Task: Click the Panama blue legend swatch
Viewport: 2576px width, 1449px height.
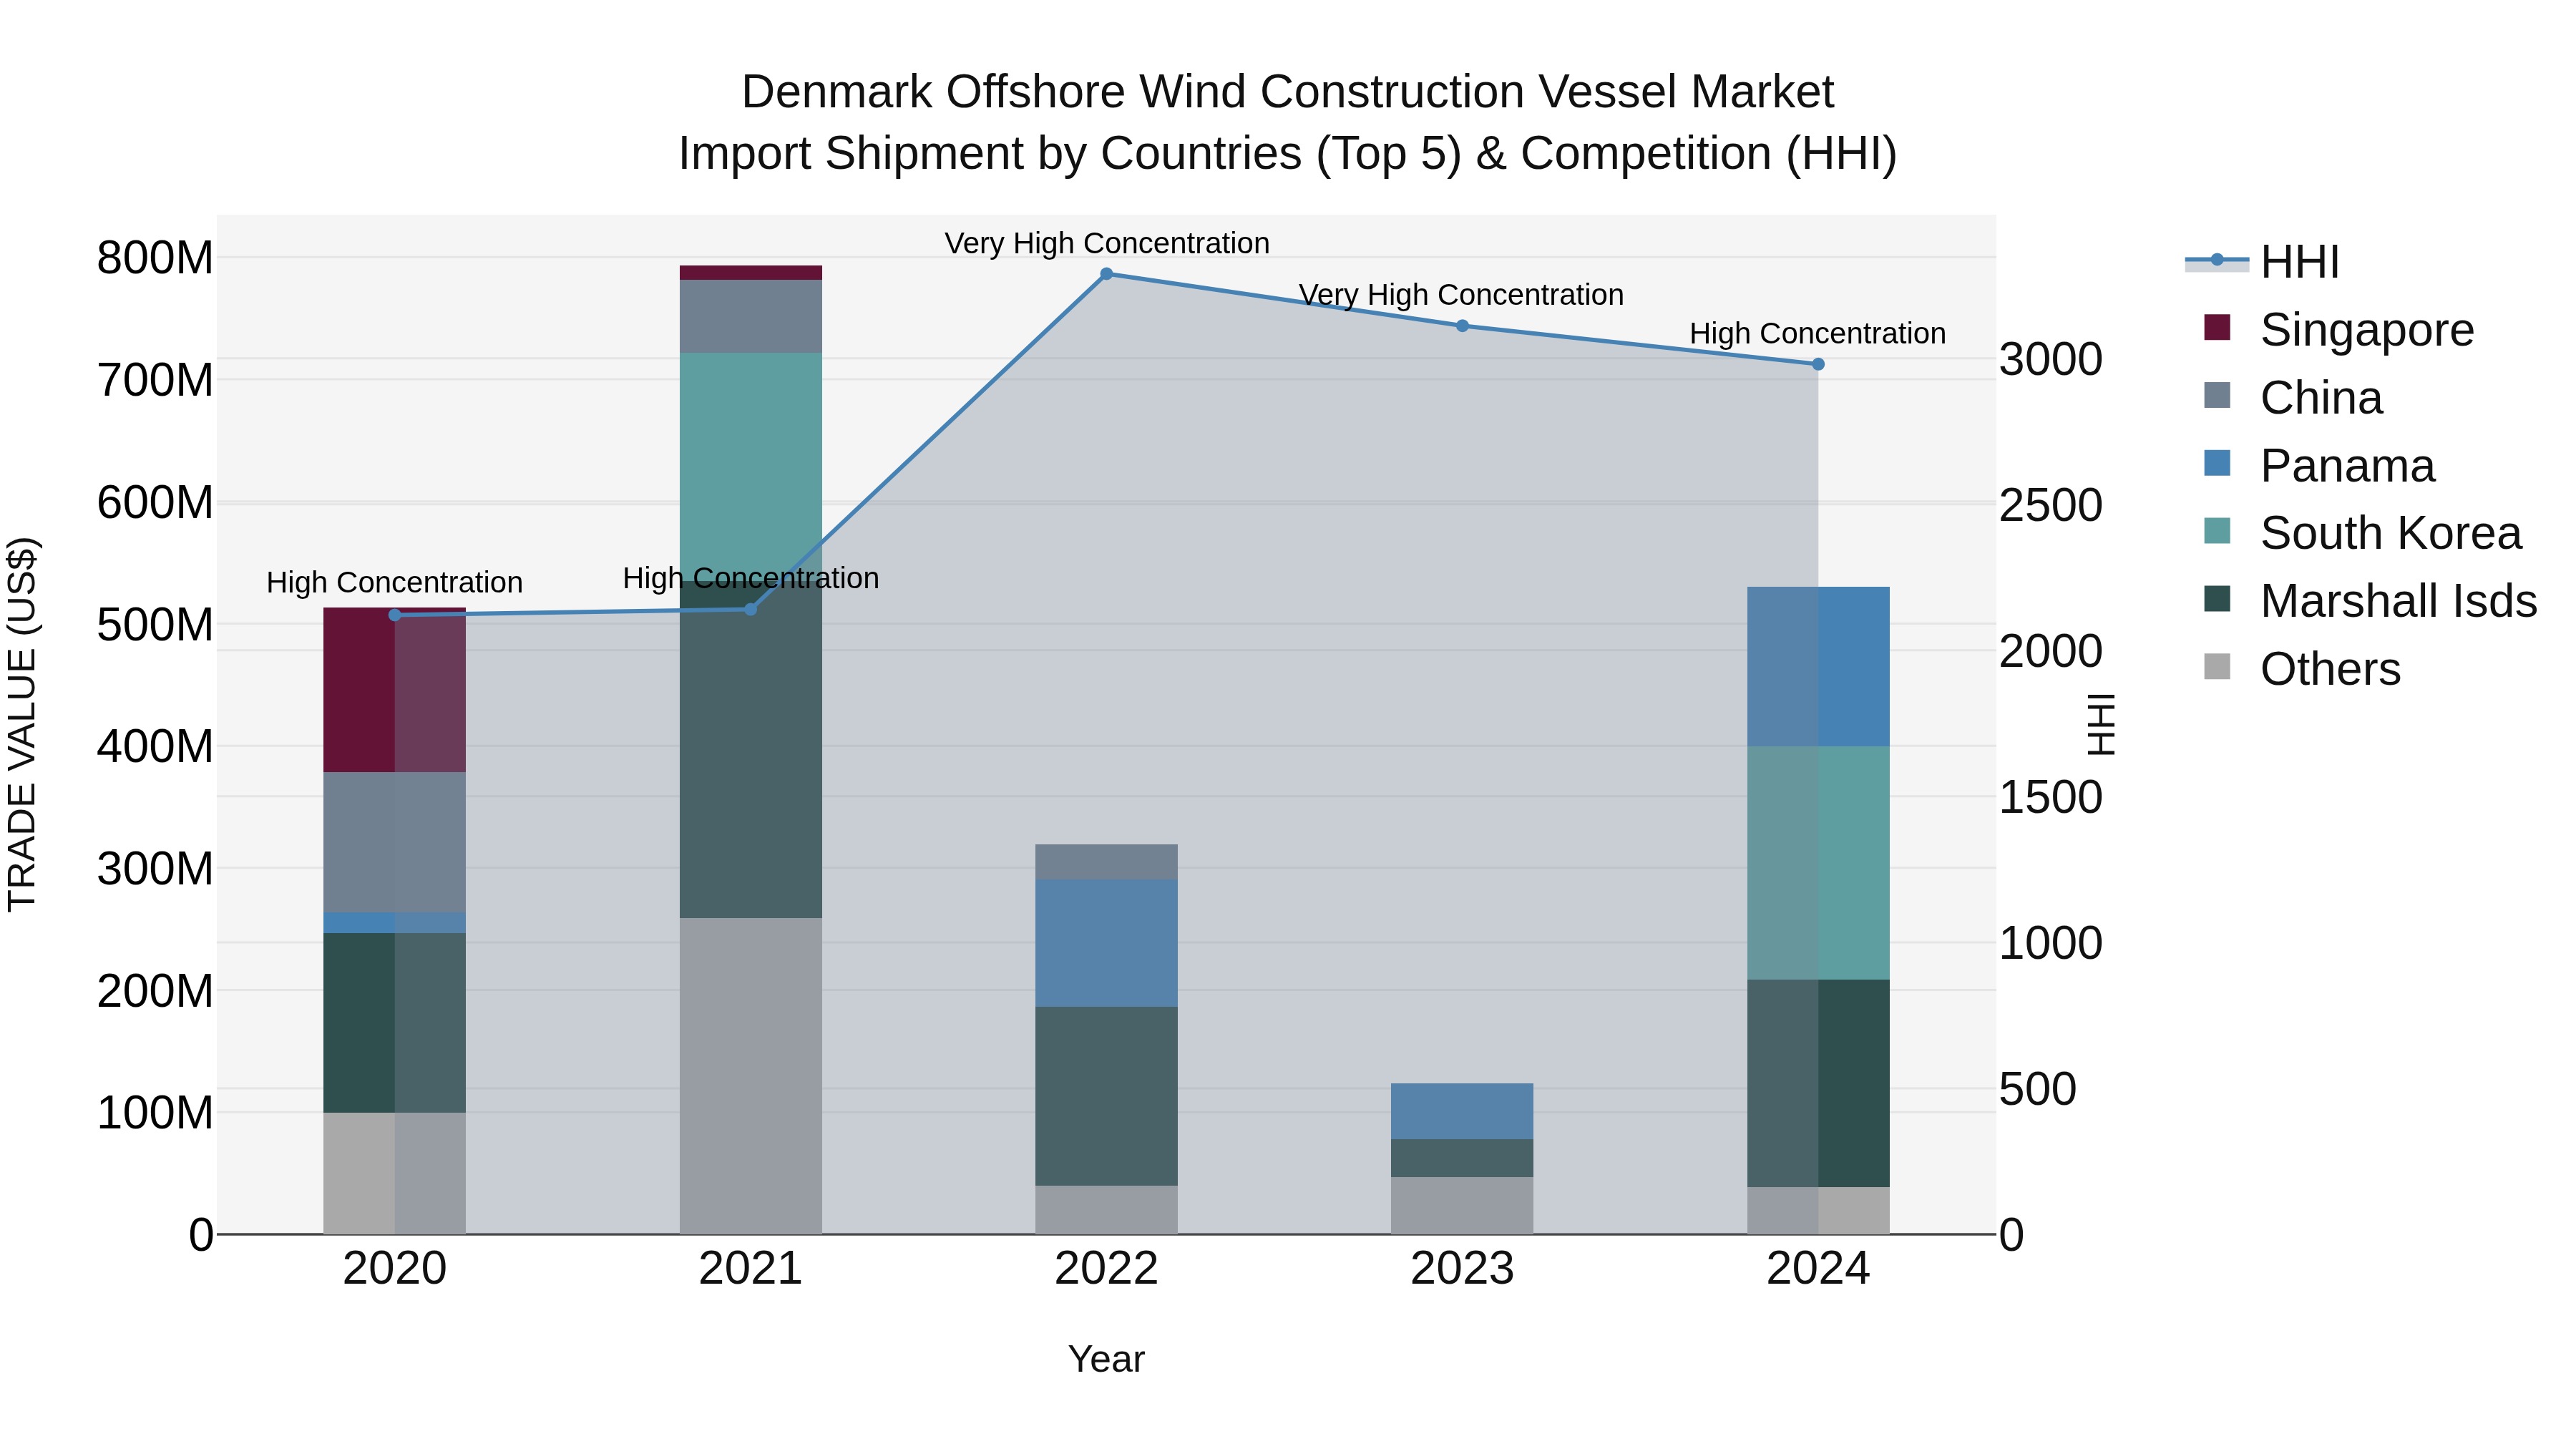Action: coord(2217,463)
